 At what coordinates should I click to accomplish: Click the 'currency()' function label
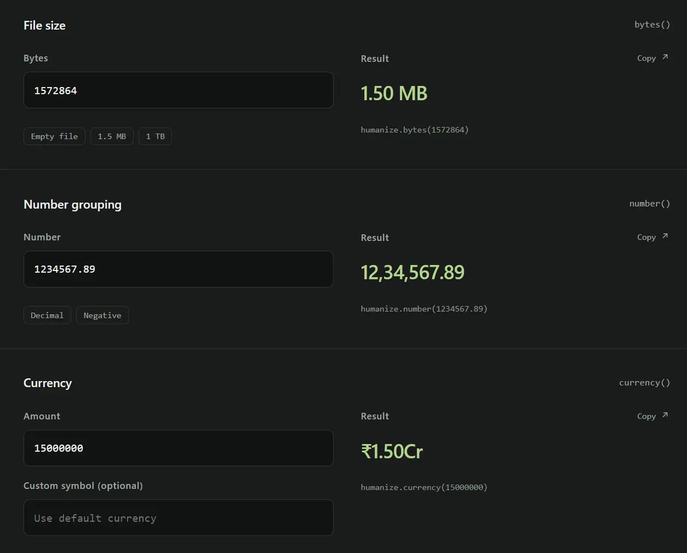(x=645, y=383)
